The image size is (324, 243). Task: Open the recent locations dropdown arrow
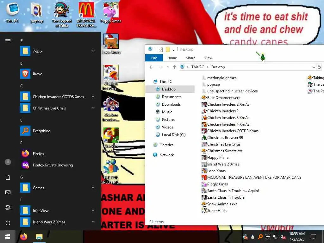(168, 67)
